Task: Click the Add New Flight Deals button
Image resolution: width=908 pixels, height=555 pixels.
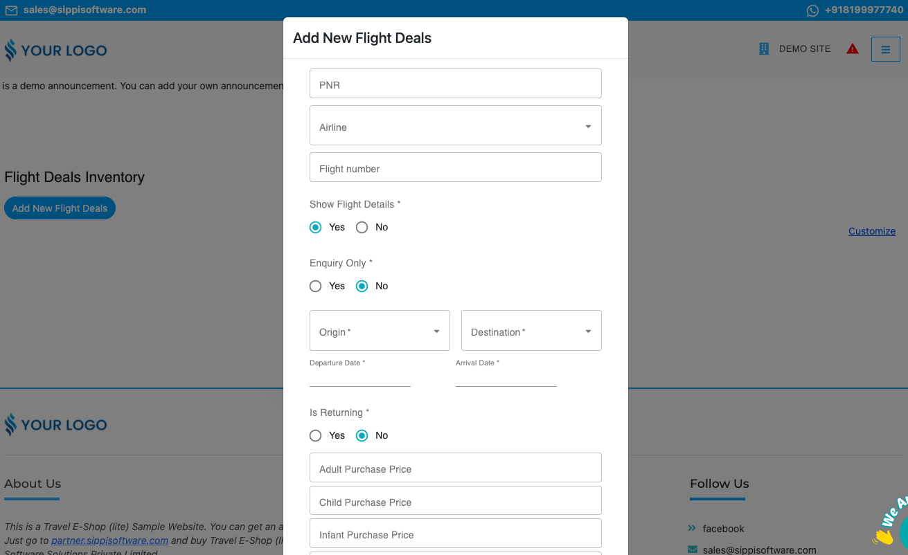Action: [60, 208]
